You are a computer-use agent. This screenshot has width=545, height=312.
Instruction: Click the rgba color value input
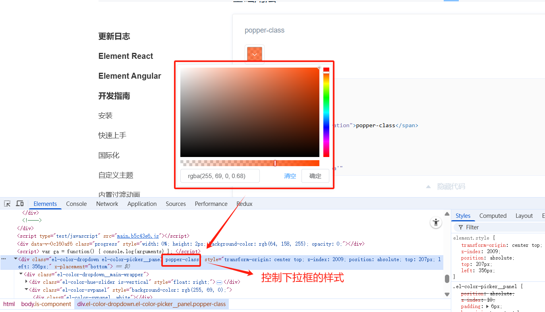pyautogui.click(x=220, y=176)
